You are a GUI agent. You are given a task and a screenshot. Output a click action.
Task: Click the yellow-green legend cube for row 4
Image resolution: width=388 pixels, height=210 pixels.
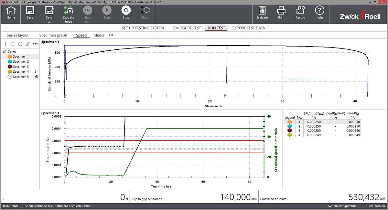[x=290, y=135]
